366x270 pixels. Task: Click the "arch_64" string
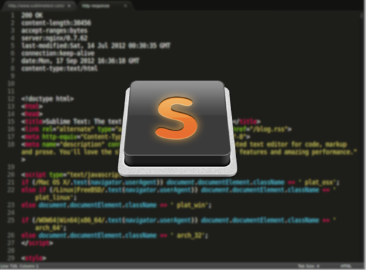click(x=49, y=228)
